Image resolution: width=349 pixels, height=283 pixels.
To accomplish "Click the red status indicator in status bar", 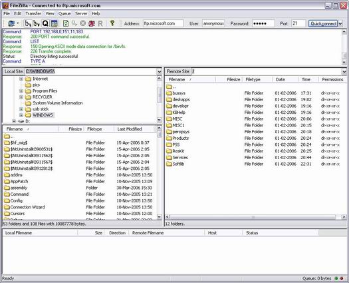I will [x=342, y=278].
